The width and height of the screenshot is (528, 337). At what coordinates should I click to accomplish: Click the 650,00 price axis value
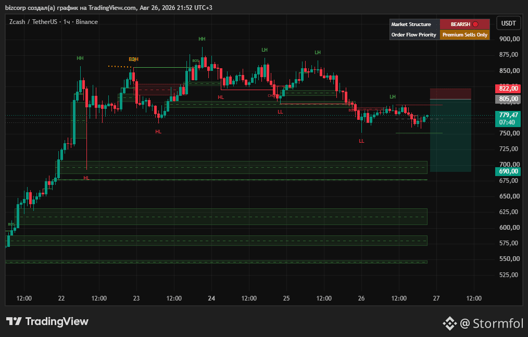click(x=509, y=196)
